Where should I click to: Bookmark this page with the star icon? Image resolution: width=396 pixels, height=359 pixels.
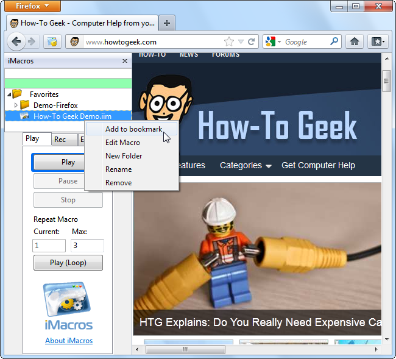coord(229,41)
